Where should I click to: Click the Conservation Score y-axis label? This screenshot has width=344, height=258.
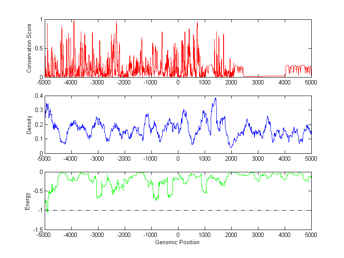point(29,48)
